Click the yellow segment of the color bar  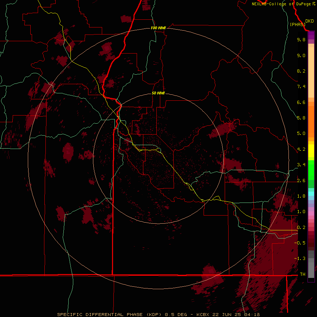(311, 151)
